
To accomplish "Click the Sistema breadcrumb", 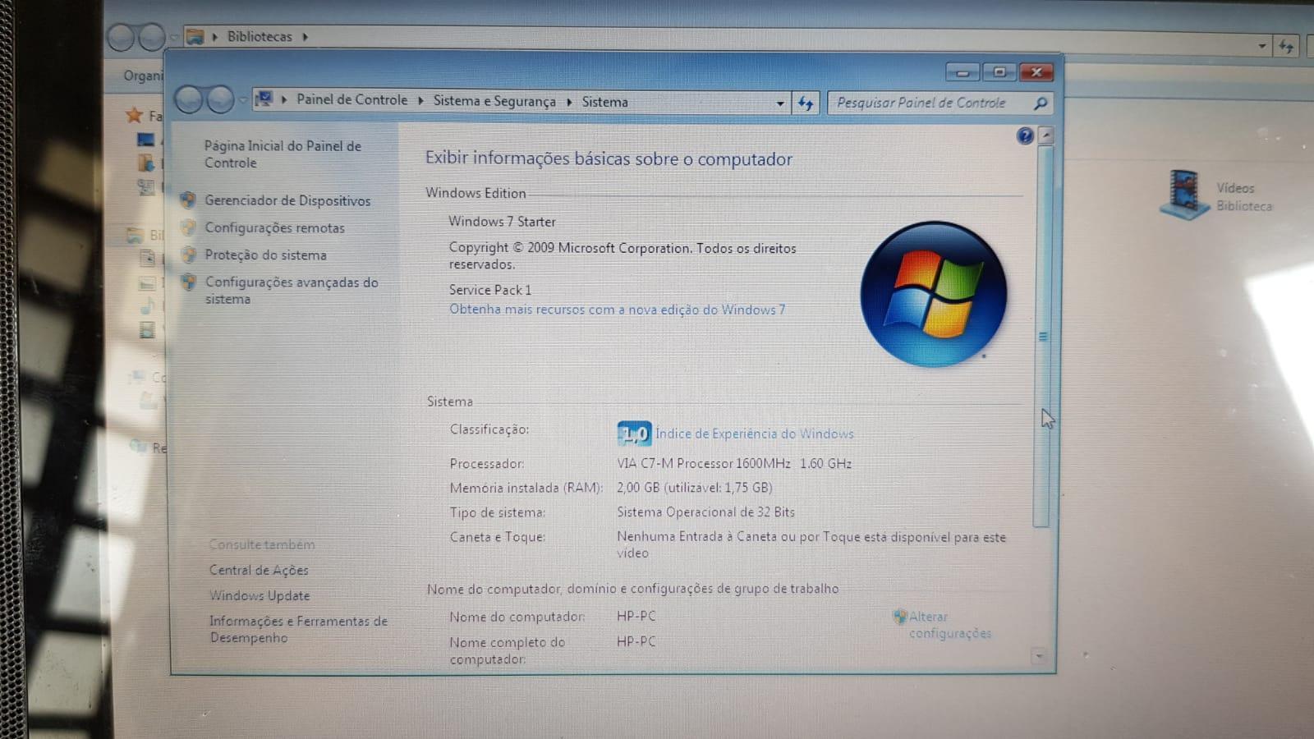I will pos(604,102).
